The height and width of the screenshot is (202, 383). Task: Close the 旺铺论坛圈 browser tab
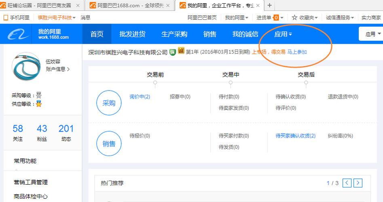coord(78,5)
